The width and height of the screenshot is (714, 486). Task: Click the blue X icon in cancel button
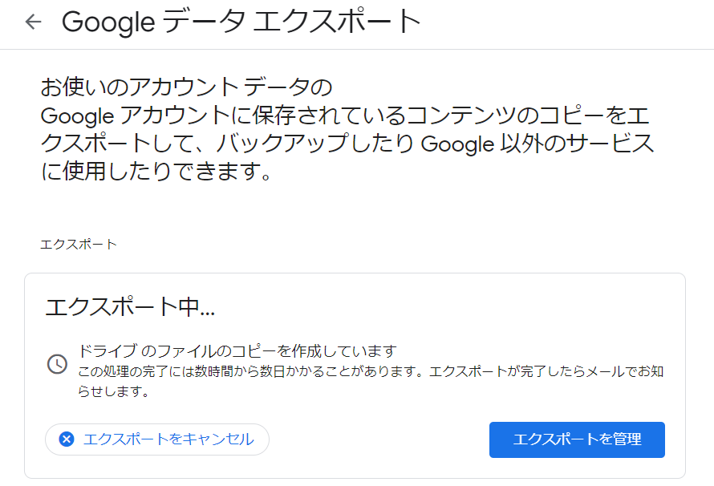click(x=67, y=439)
